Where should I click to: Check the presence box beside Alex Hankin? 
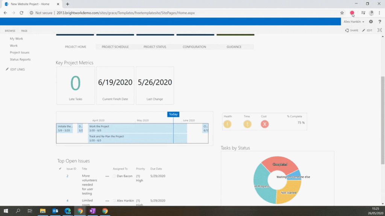(114, 201)
